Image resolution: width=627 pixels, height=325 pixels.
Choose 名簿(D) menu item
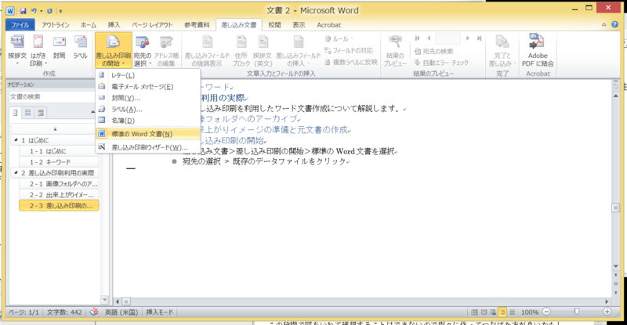point(148,121)
